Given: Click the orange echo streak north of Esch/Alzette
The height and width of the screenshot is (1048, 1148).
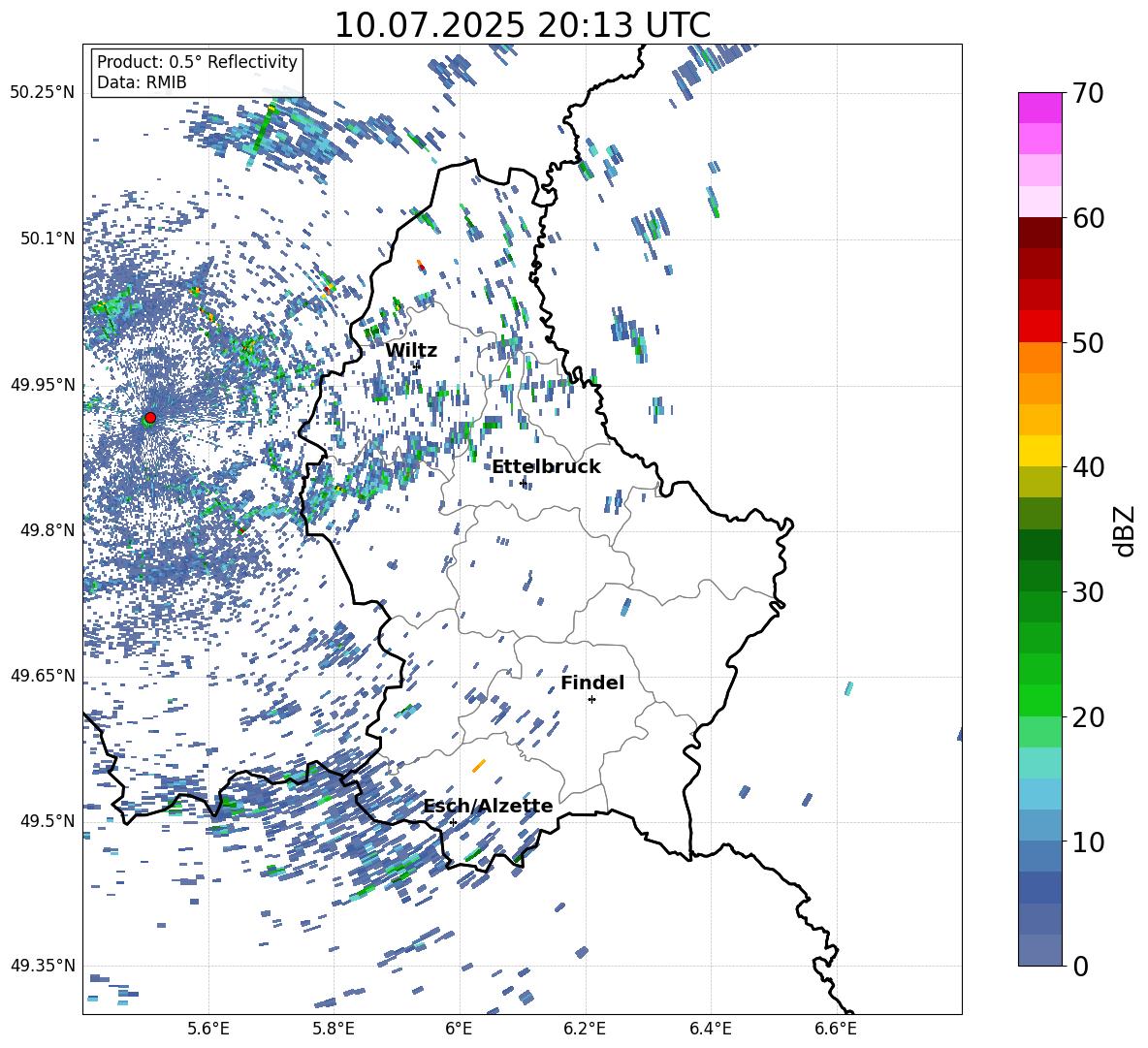Looking at the screenshot, I should (x=479, y=766).
